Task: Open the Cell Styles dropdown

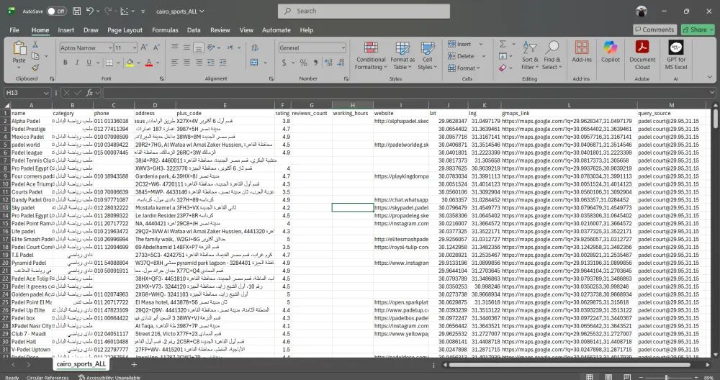Action: (x=427, y=55)
